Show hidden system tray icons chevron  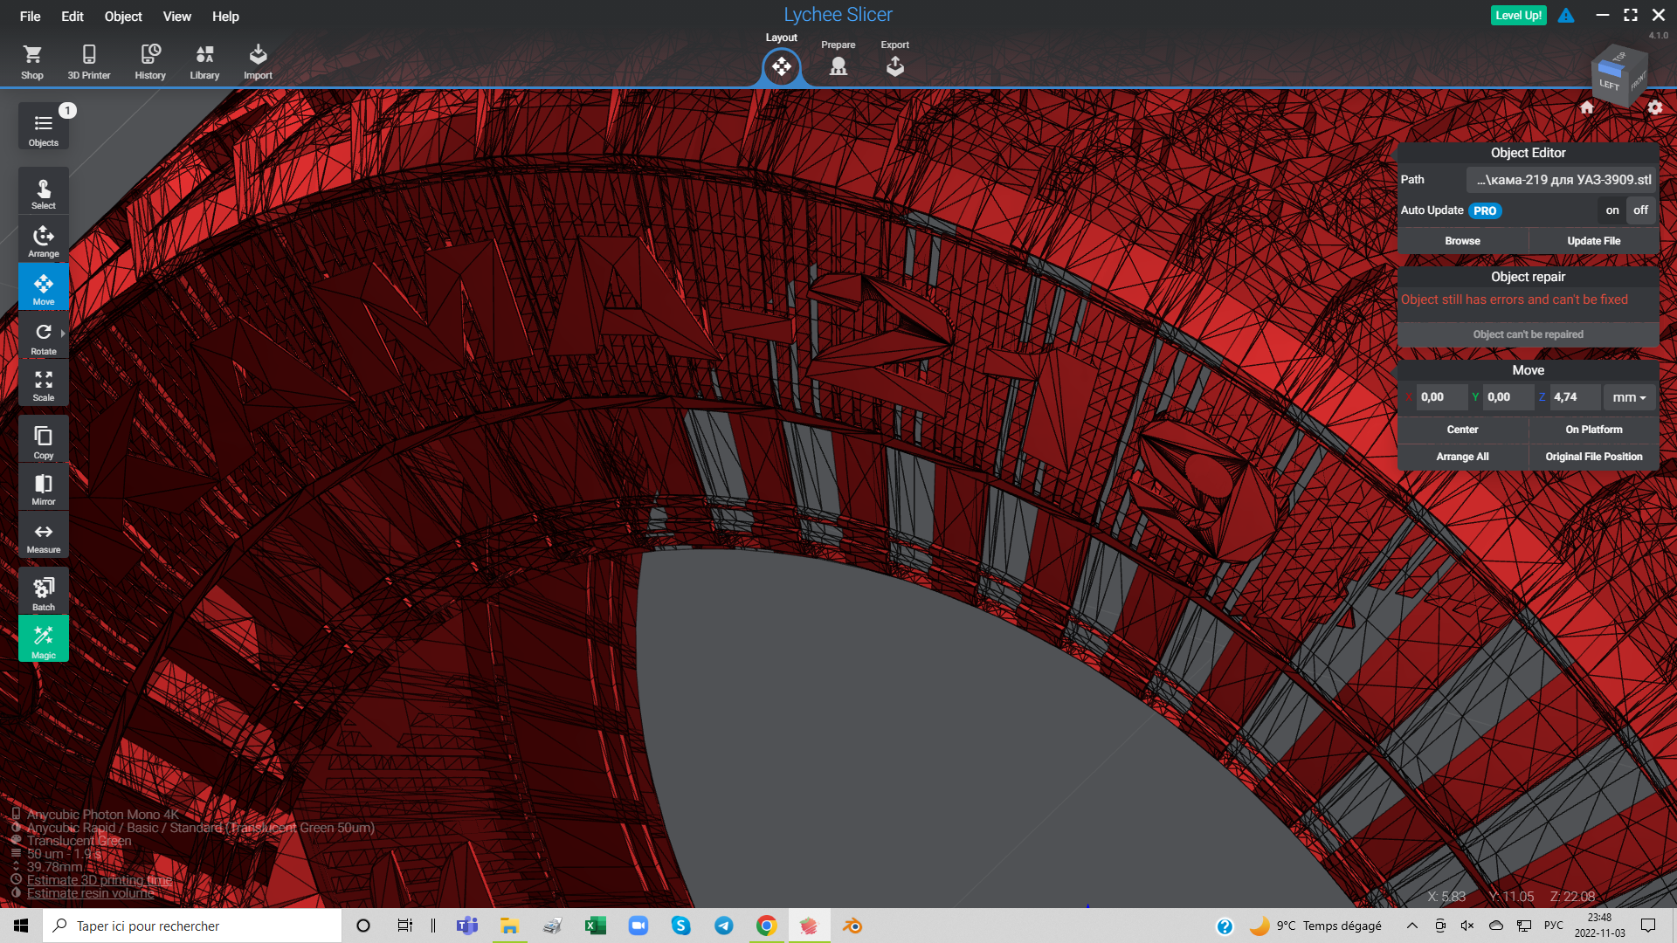tap(1411, 926)
